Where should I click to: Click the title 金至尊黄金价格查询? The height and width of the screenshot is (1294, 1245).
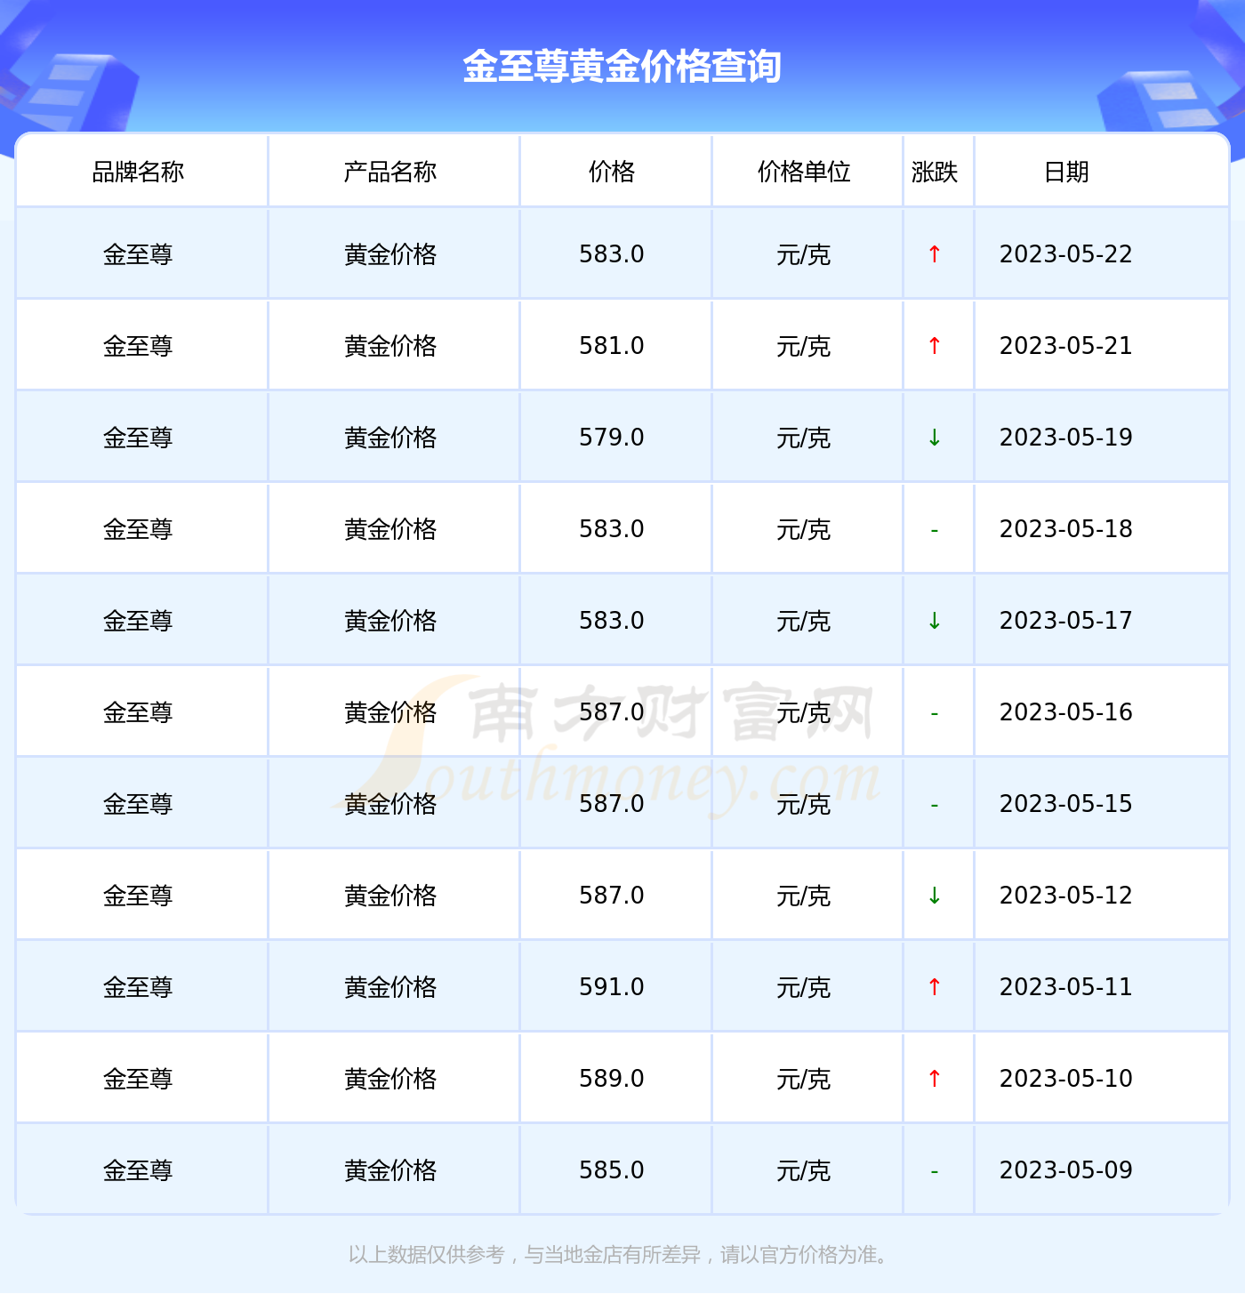click(x=622, y=67)
